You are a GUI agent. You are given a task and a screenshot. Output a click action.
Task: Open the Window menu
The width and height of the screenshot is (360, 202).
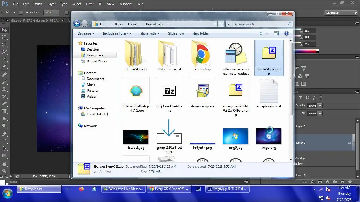[x=125, y=4]
